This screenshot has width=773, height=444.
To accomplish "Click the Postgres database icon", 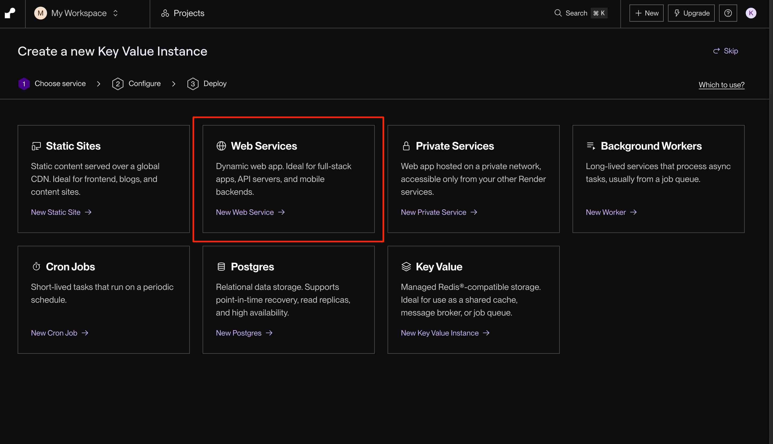I will pyautogui.click(x=221, y=267).
